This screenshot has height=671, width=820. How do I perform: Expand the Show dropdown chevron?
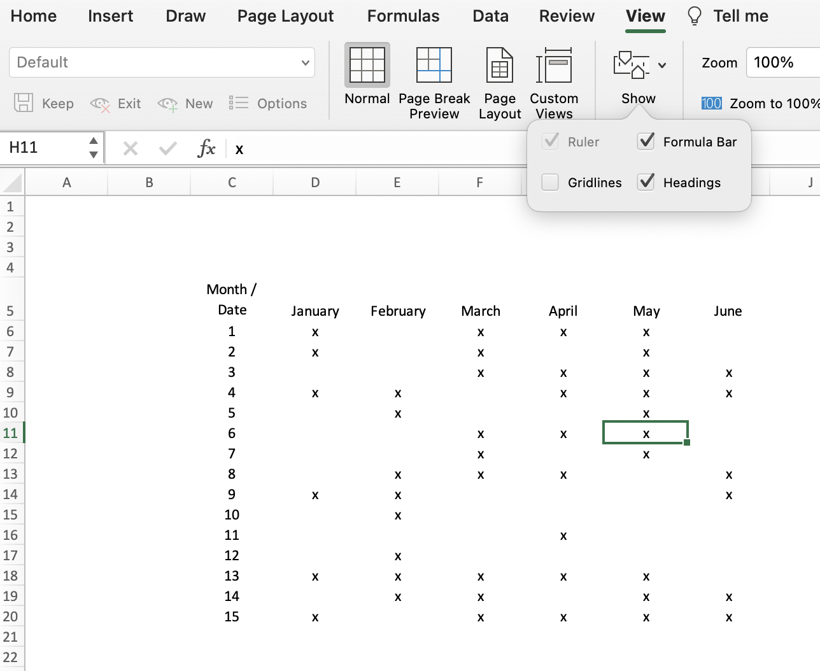pyautogui.click(x=662, y=65)
